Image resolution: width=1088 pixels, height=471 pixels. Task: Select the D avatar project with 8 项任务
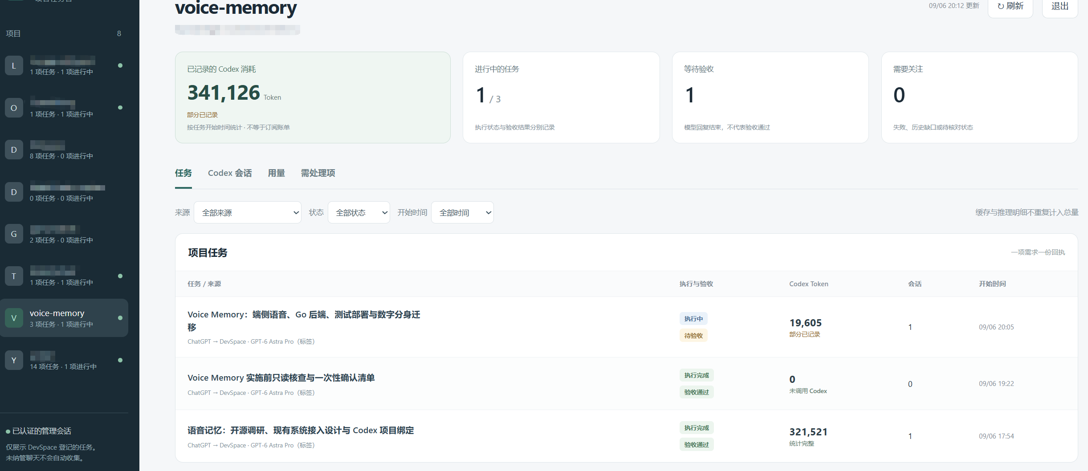(x=64, y=150)
